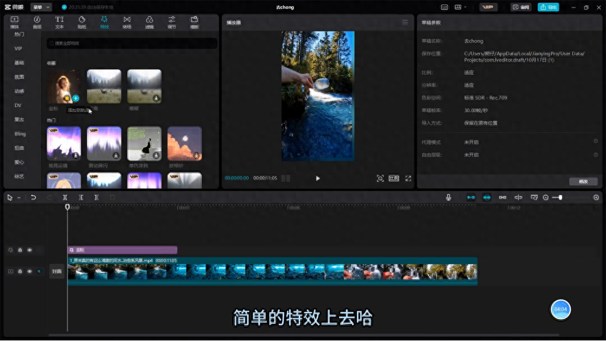The height and width of the screenshot is (341, 606).
Task: Select the 动感 effects category
Action: click(19, 91)
